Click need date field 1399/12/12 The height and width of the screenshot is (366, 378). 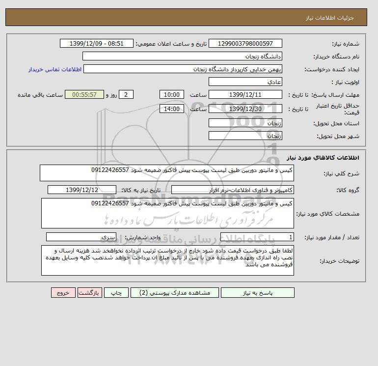pos(82,190)
